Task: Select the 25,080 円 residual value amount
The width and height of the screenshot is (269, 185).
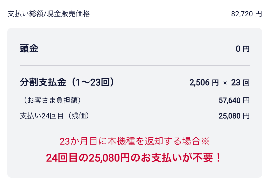Action: click(x=234, y=116)
